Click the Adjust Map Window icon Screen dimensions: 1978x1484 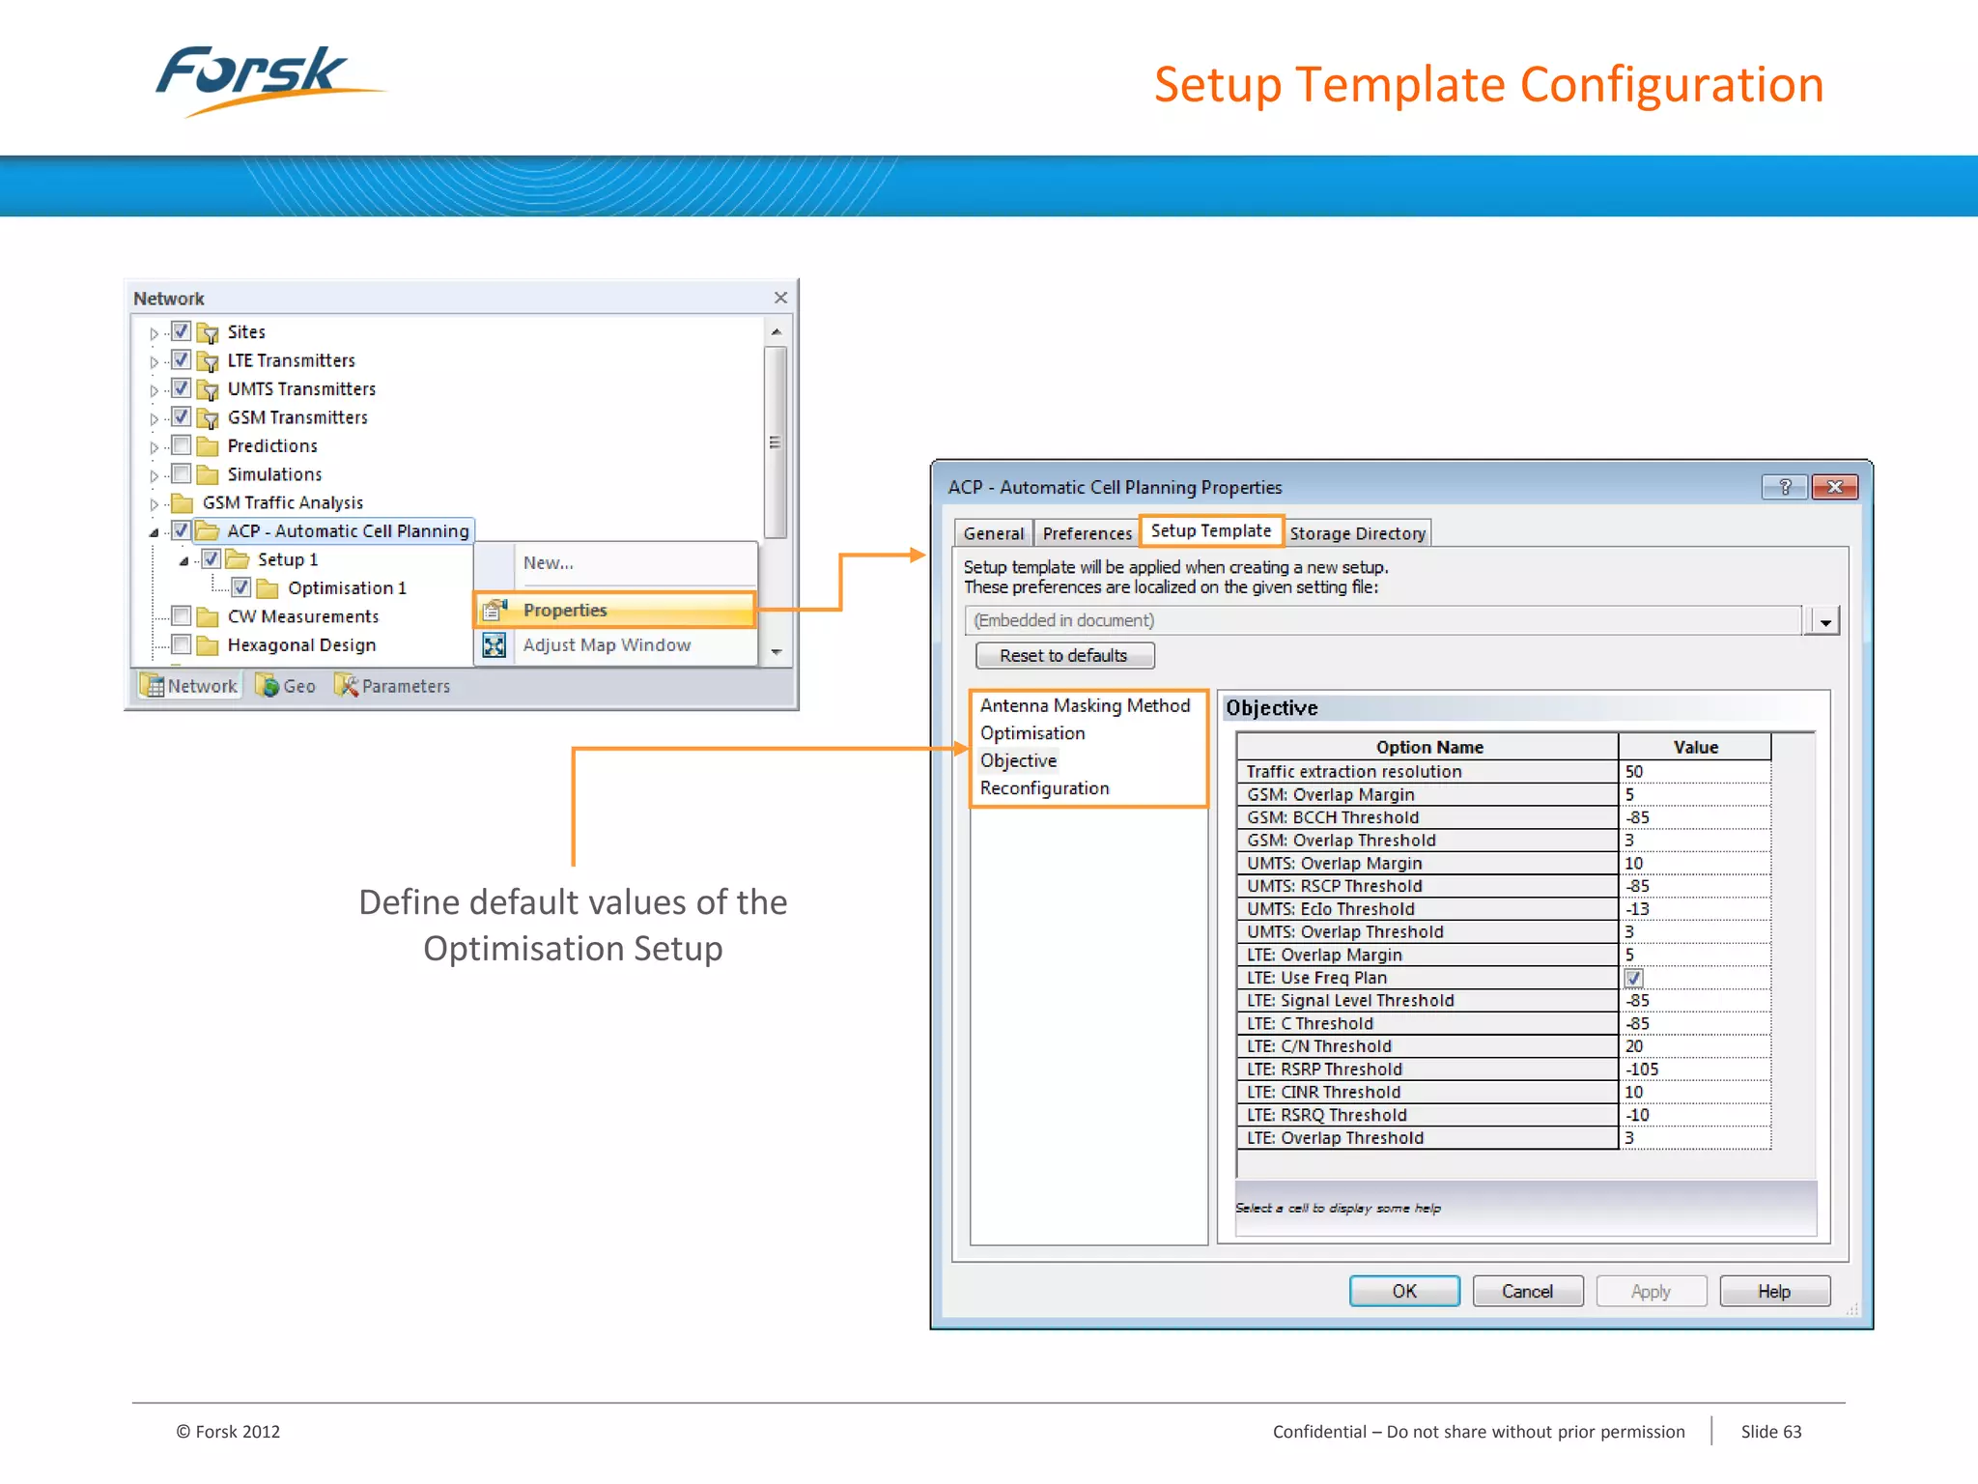pyautogui.click(x=494, y=645)
